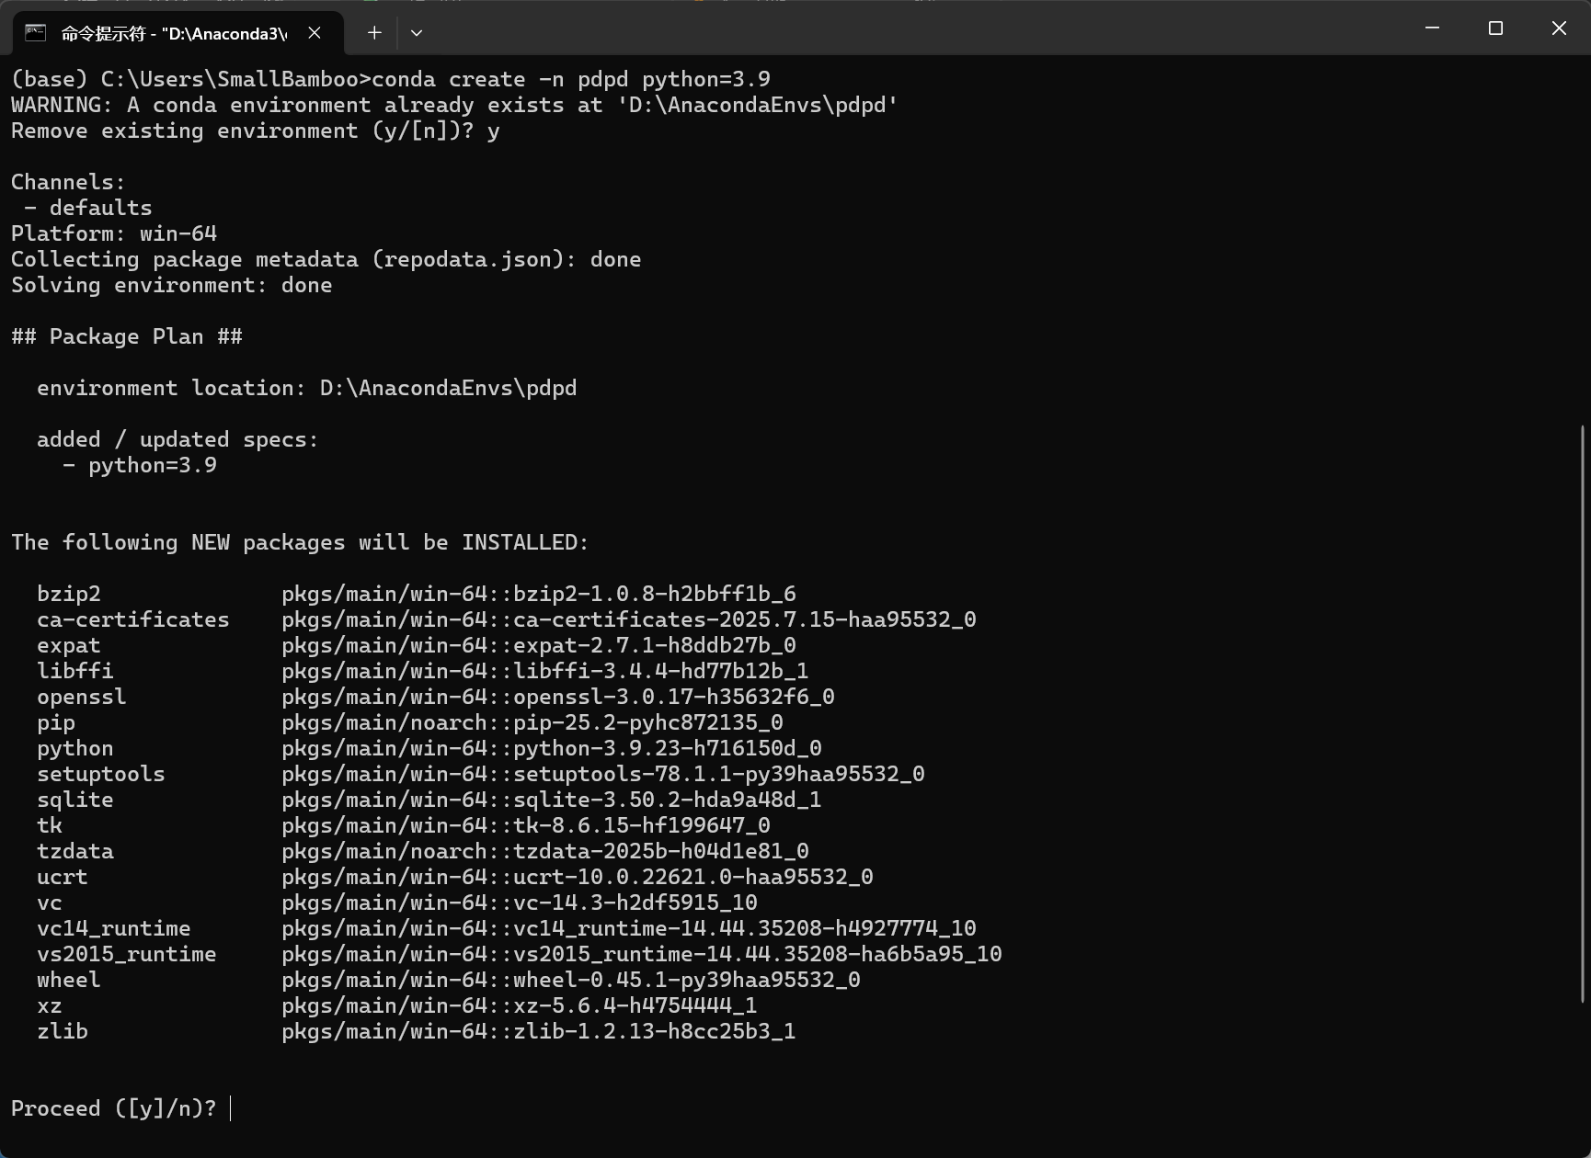Click the vertical scrollbar thumb
Image resolution: width=1591 pixels, height=1158 pixels.
pyautogui.click(x=1584, y=713)
